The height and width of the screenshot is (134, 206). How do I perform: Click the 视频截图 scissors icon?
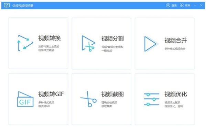[88, 99]
